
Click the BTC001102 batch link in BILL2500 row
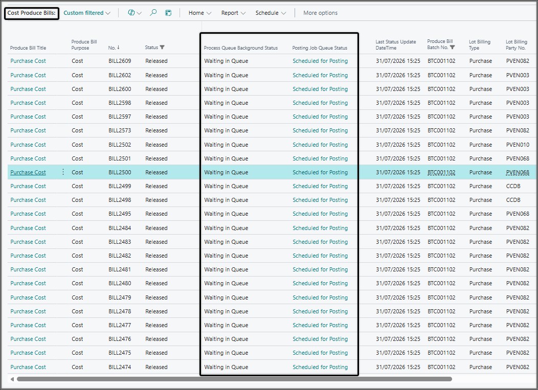tap(441, 173)
